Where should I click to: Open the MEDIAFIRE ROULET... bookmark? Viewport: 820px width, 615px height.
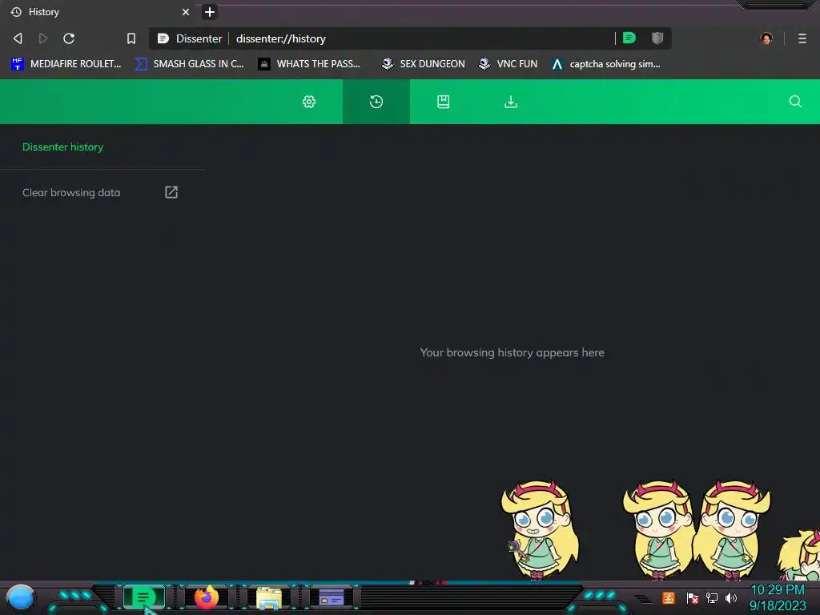(66, 64)
